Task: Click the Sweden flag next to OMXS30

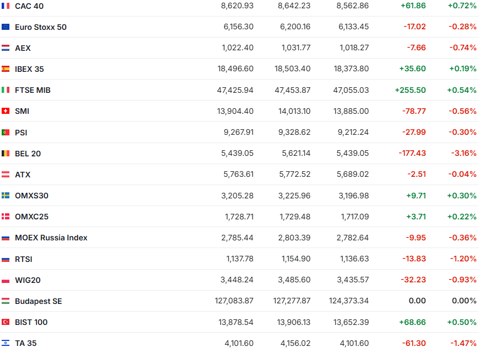Action: click(x=6, y=196)
